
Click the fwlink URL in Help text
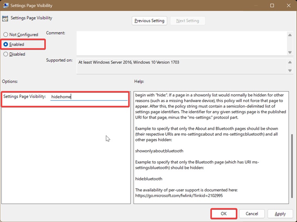click(x=179, y=196)
